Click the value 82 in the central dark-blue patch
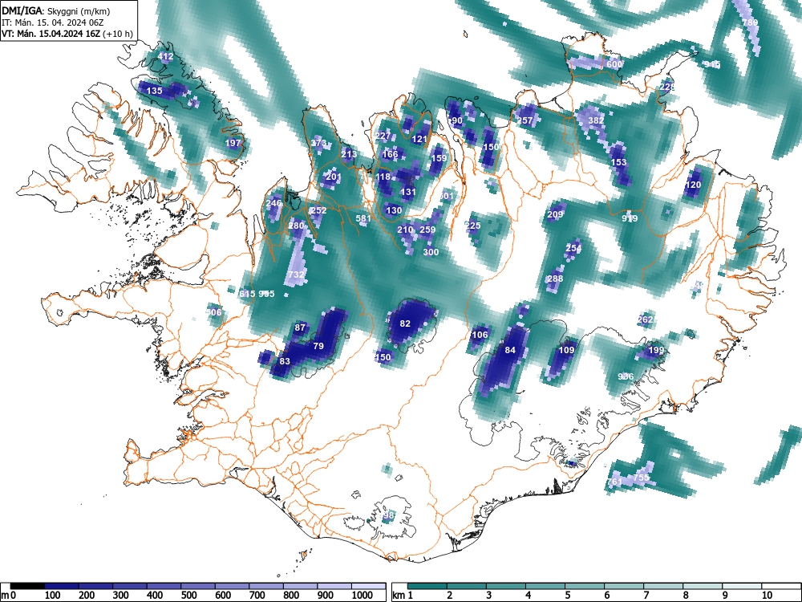Viewport: 802px width, 602px height. coord(405,323)
